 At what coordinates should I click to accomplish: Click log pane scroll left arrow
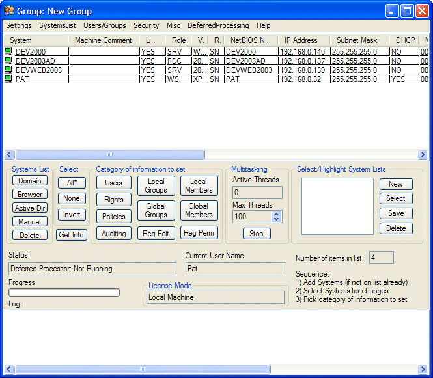9,369
